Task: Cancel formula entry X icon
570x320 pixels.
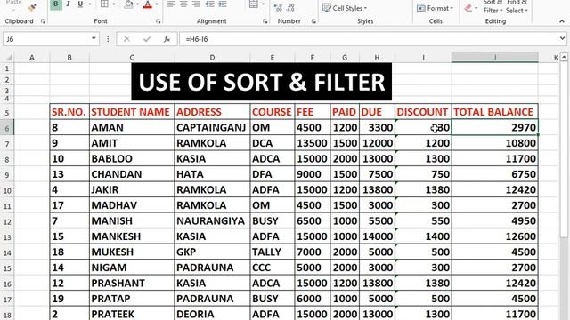Action: (x=126, y=39)
